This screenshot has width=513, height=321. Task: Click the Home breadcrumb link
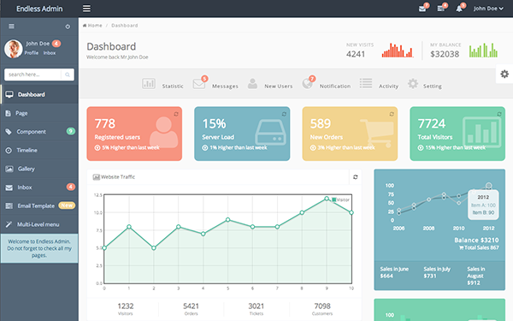[x=92, y=26]
